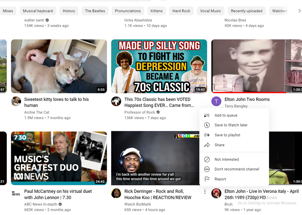Open title This 70s Classic has been VOTED
This screenshot has height=215, width=302.
pos(159,102)
